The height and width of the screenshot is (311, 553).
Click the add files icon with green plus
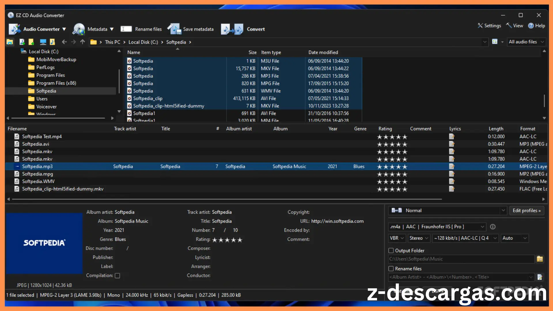tap(22, 42)
